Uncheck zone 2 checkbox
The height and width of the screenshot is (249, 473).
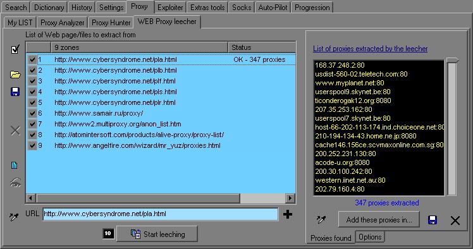(32, 70)
